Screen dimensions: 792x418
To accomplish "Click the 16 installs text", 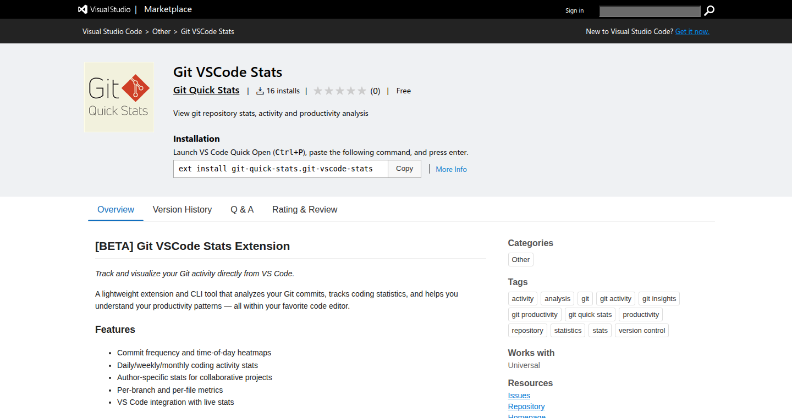I will [283, 91].
